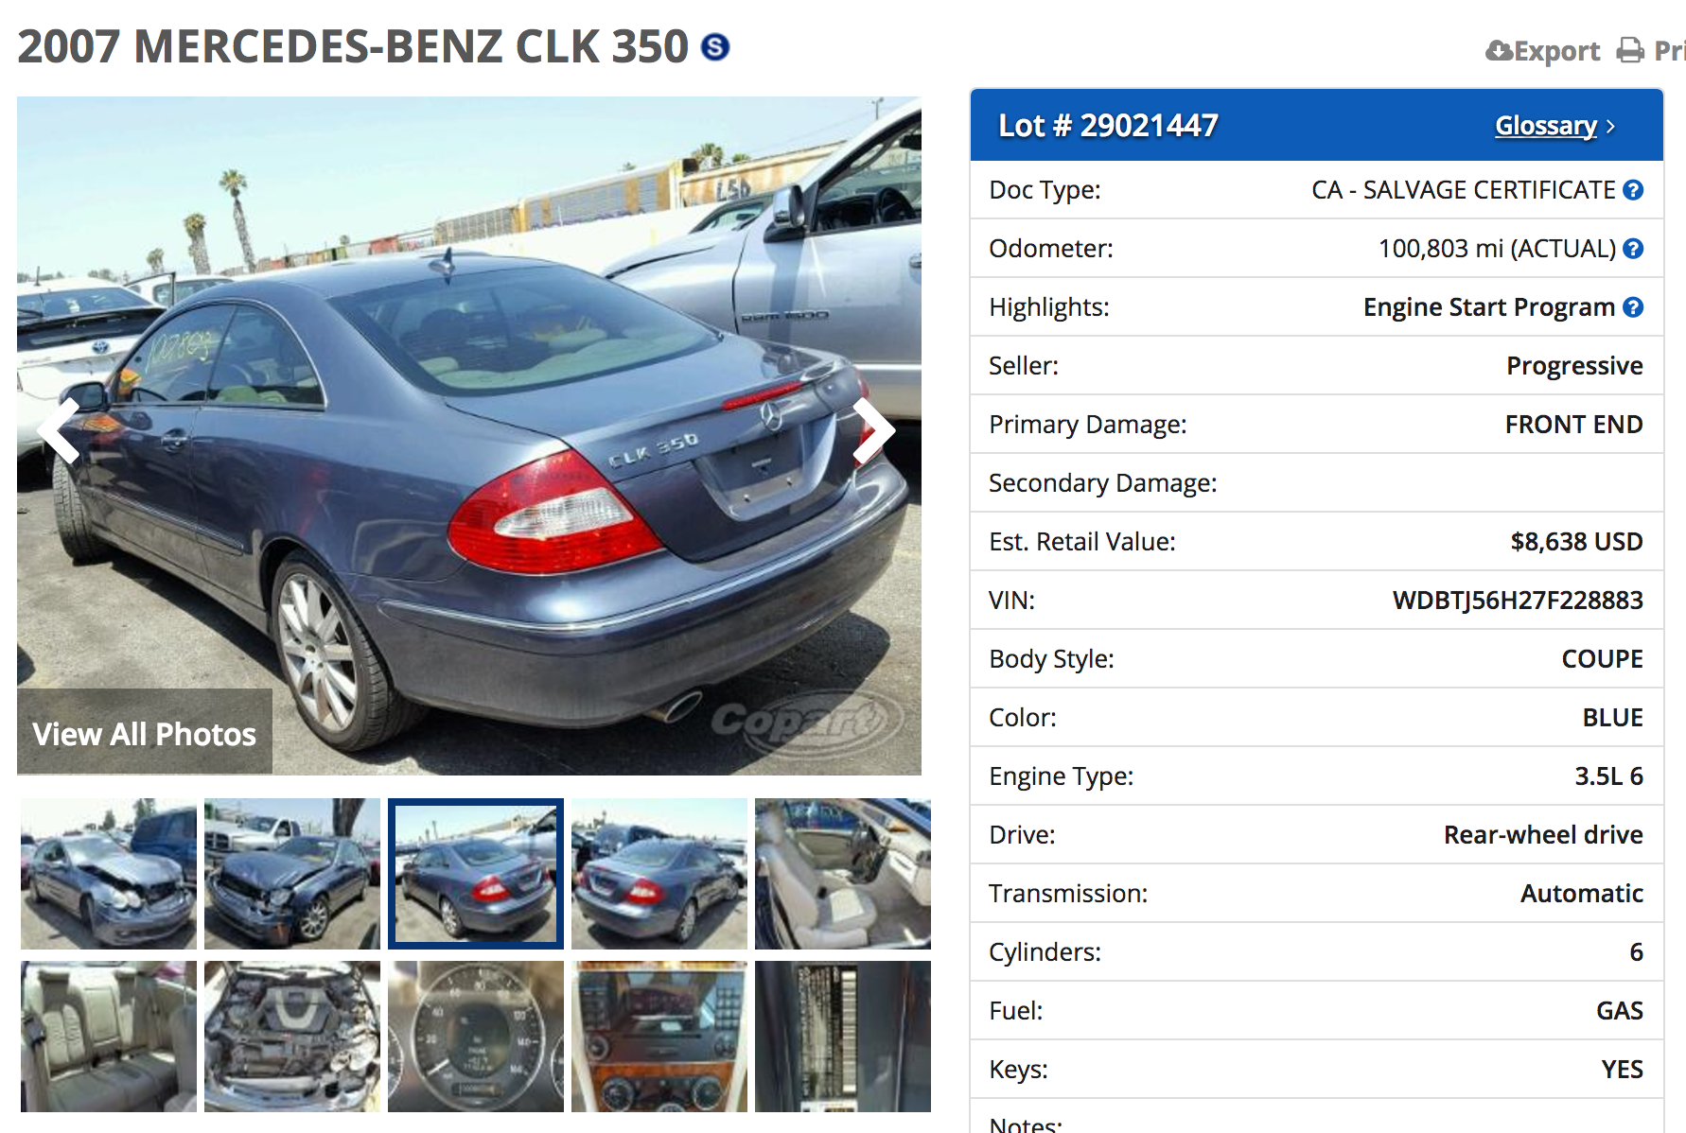Open the Engine Start Program help icon

coord(1633,307)
